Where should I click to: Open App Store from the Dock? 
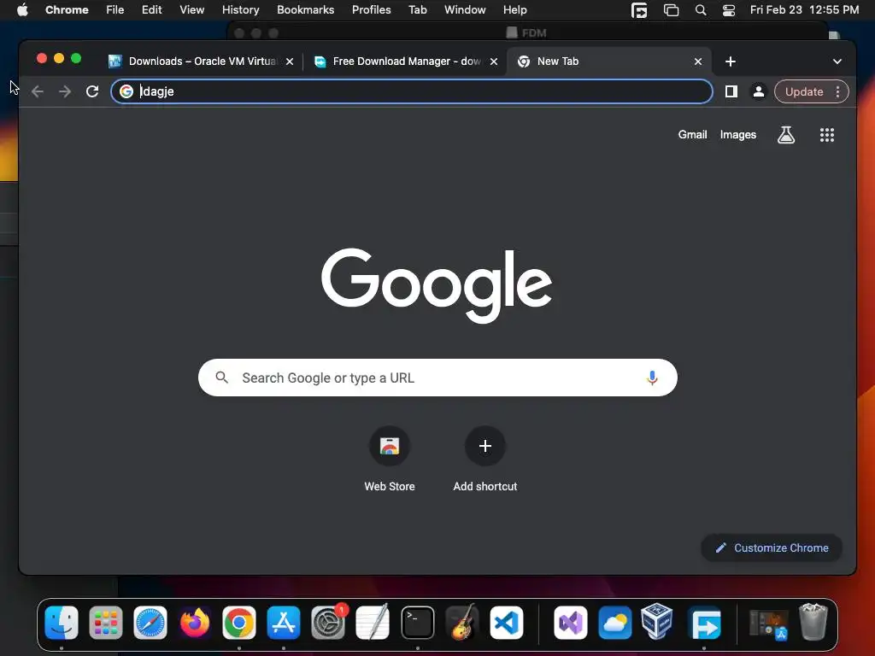tap(284, 623)
